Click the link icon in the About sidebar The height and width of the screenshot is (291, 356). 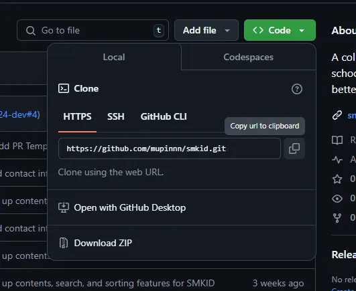click(x=337, y=115)
